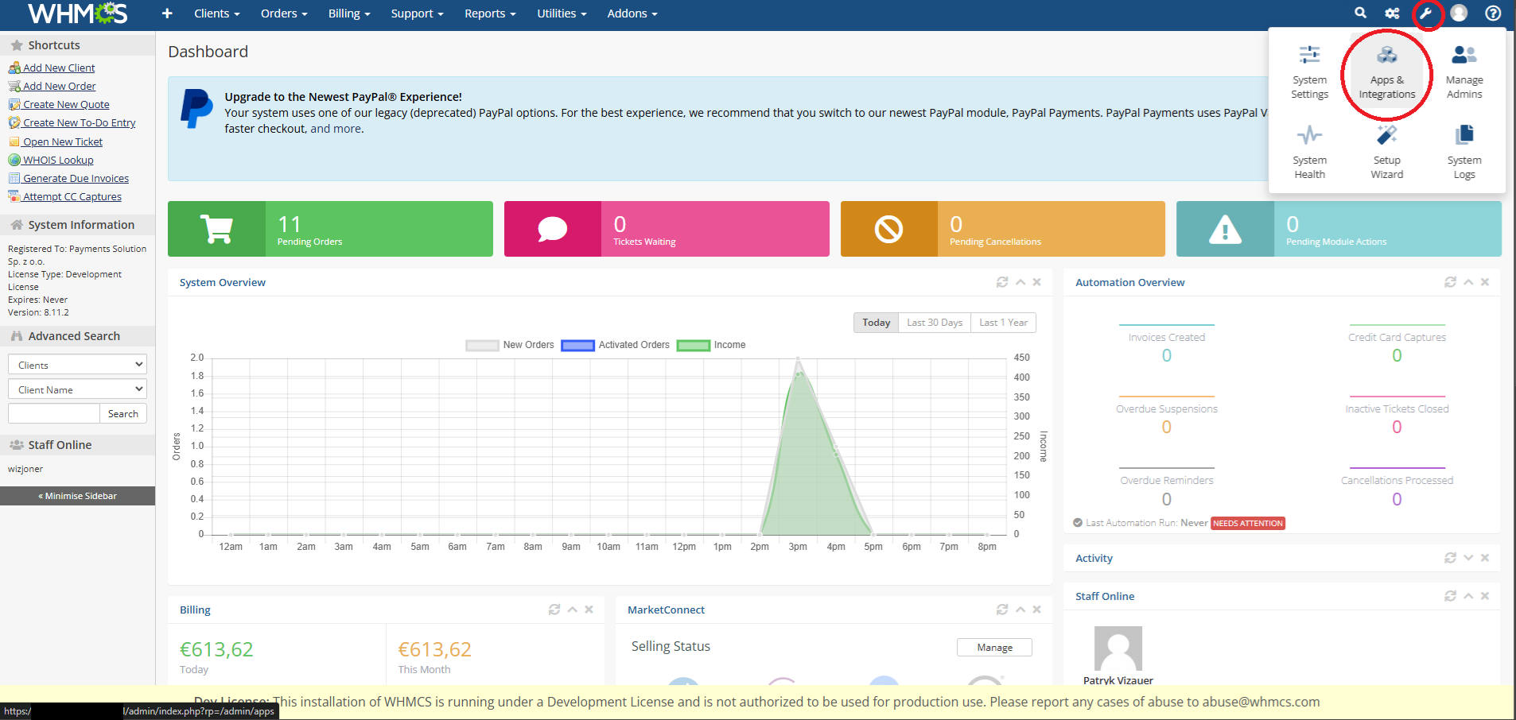Image resolution: width=1516 pixels, height=720 pixels.
Task: Minimise the sidebar
Action: point(77,496)
